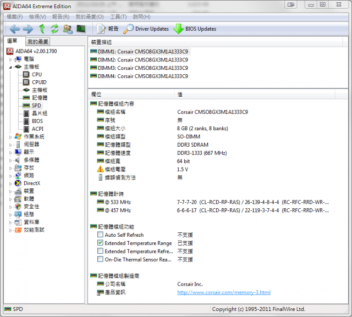Select the CPU item in tree
Screen dimensions: 352x317
pos(37,74)
